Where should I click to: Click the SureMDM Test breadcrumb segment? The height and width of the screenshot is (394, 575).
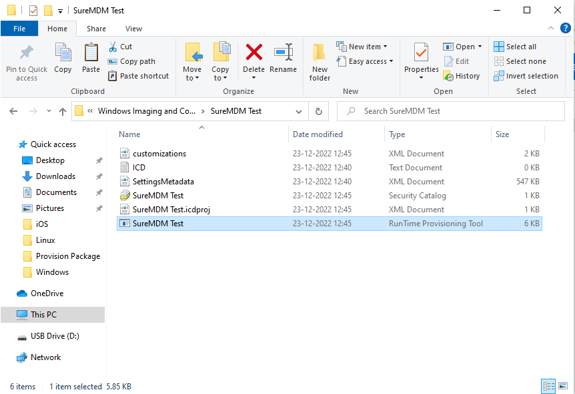[235, 111]
